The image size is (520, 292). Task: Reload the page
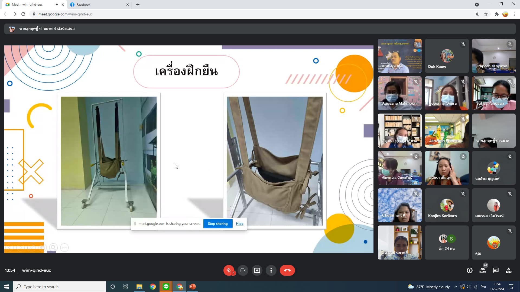pyautogui.click(x=23, y=14)
